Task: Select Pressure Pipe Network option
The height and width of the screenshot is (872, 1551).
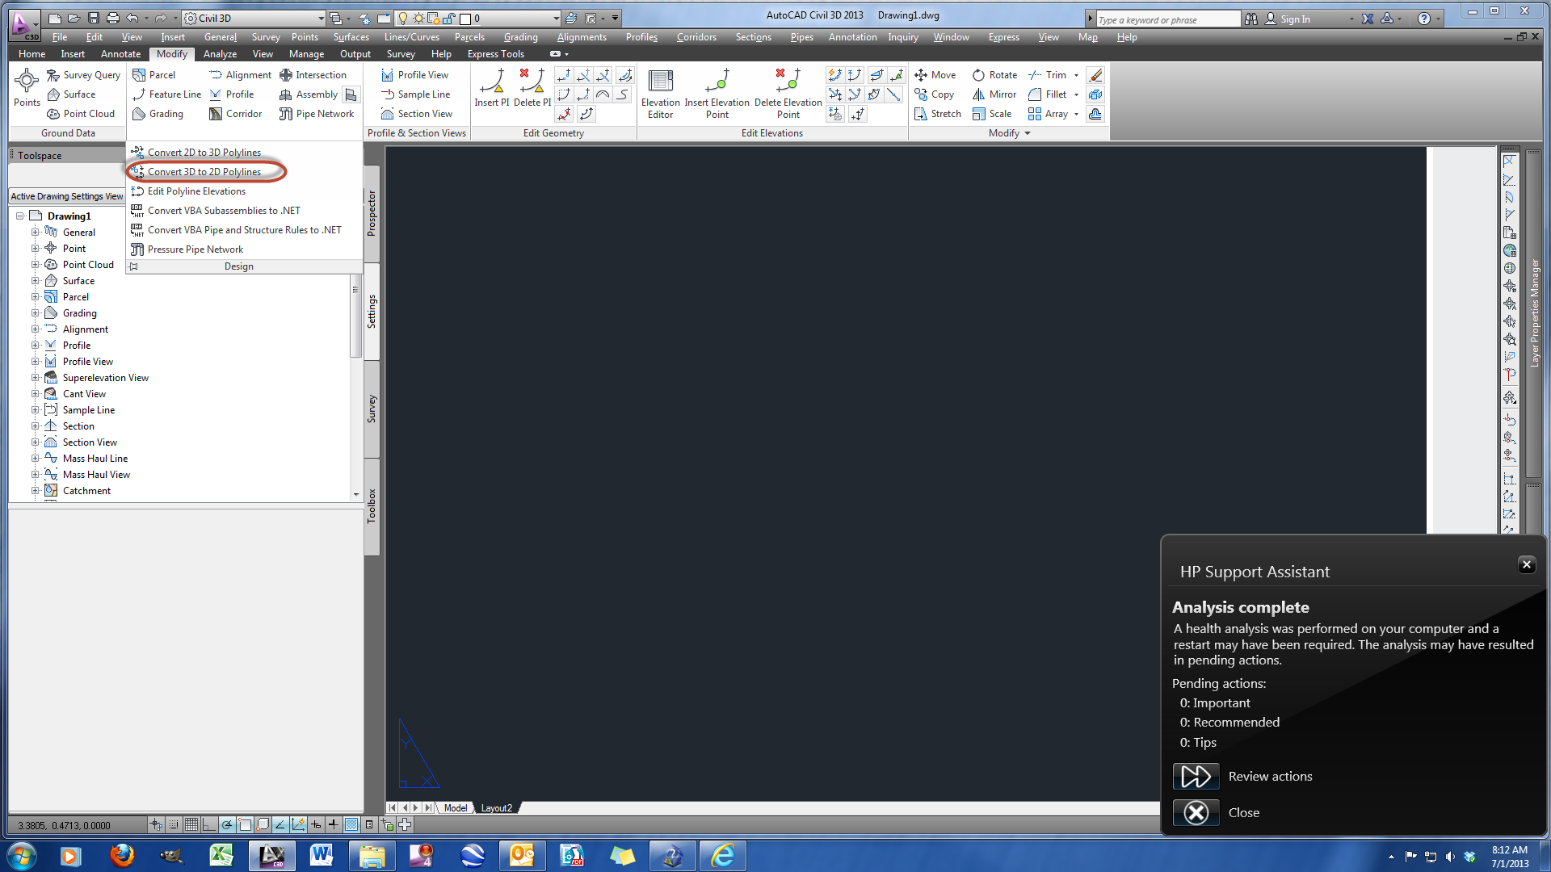Action: 195,249
